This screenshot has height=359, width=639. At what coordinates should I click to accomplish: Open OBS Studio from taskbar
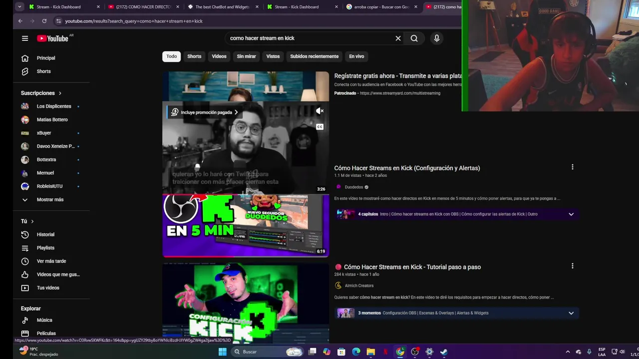point(415,352)
